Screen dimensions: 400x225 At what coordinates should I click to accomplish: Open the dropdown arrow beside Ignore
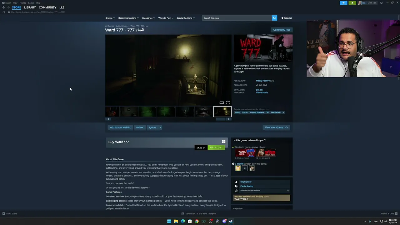click(x=161, y=127)
